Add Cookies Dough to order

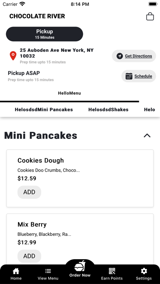click(29, 192)
